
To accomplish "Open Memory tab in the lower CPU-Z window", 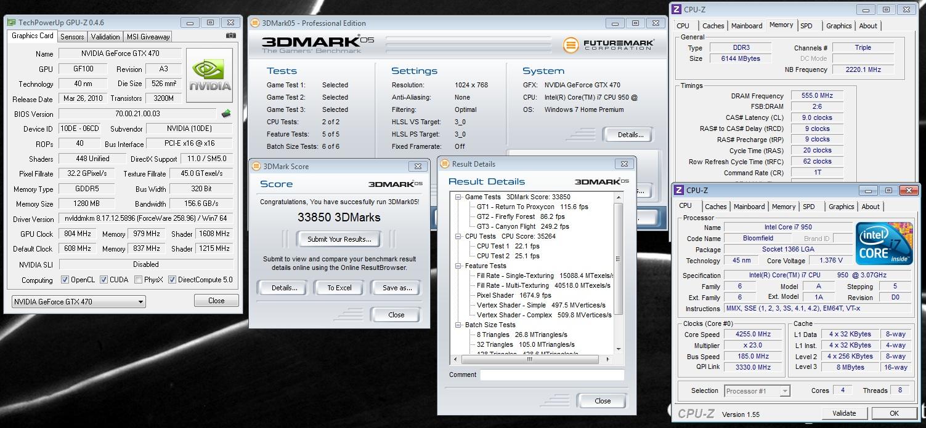I will [784, 207].
